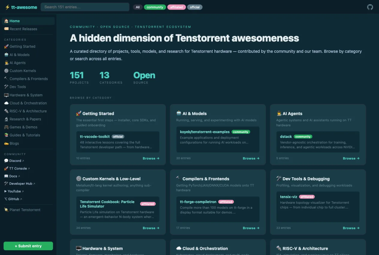This screenshot has height=255, width=379.
Task: Select the Cloud & Orchestration cloud icon in sidebar
Action: pyautogui.click(x=6, y=103)
